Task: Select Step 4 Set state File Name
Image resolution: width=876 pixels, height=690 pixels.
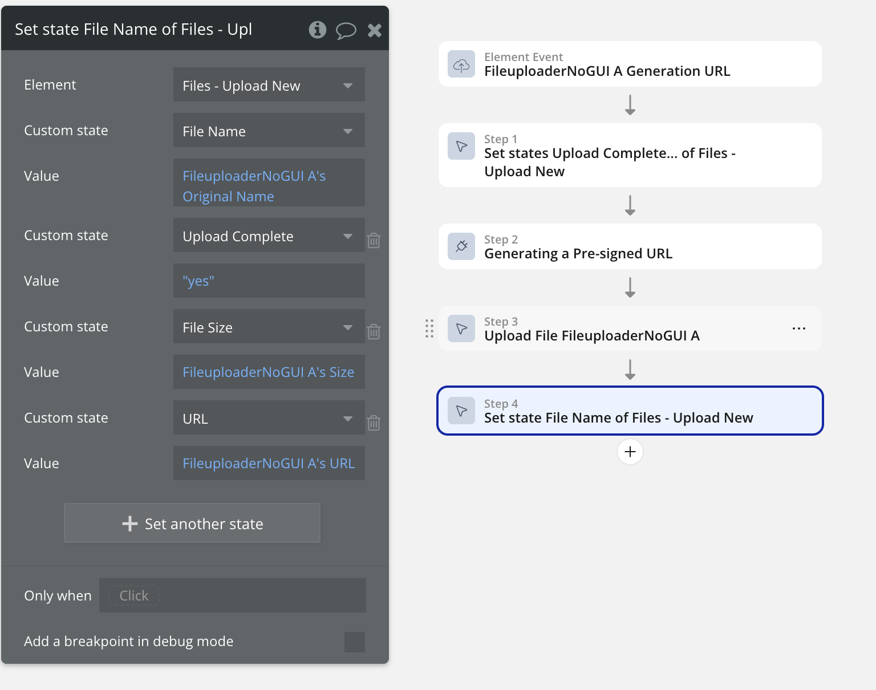Action: pos(630,411)
